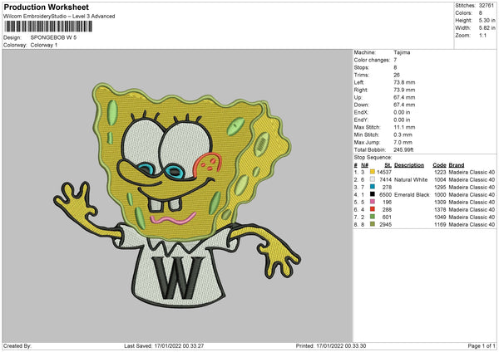Click the Min Stitch value '0.3 mm'
Image resolution: width=499 pixels, height=352 pixels.
pyautogui.click(x=403, y=134)
